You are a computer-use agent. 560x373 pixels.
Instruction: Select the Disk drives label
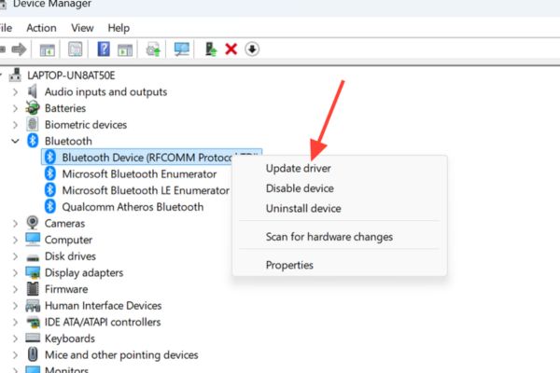click(70, 256)
